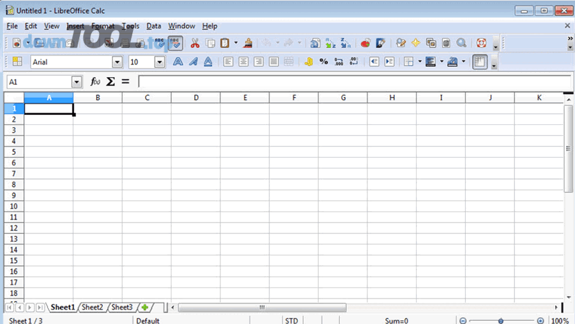Toggle Center Horizontally alignment
The width and height of the screenshot is (575, 324).
click(243, 61)
